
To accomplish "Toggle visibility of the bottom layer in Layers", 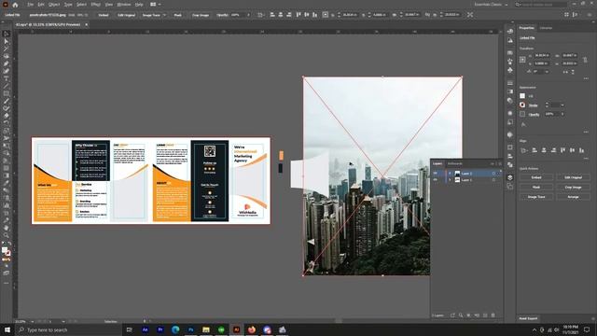I will pos(436,180).
